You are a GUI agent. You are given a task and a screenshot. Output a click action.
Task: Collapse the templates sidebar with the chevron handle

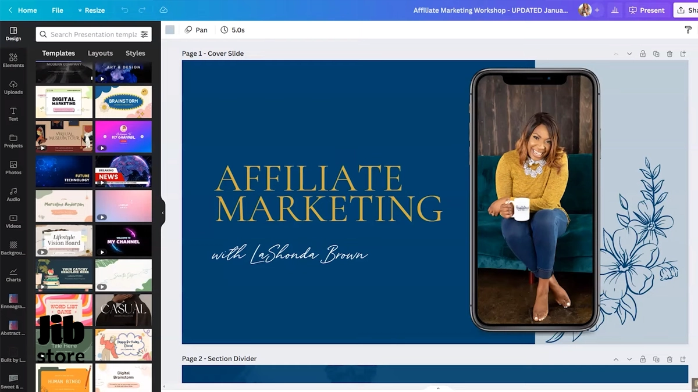[163, 213]
